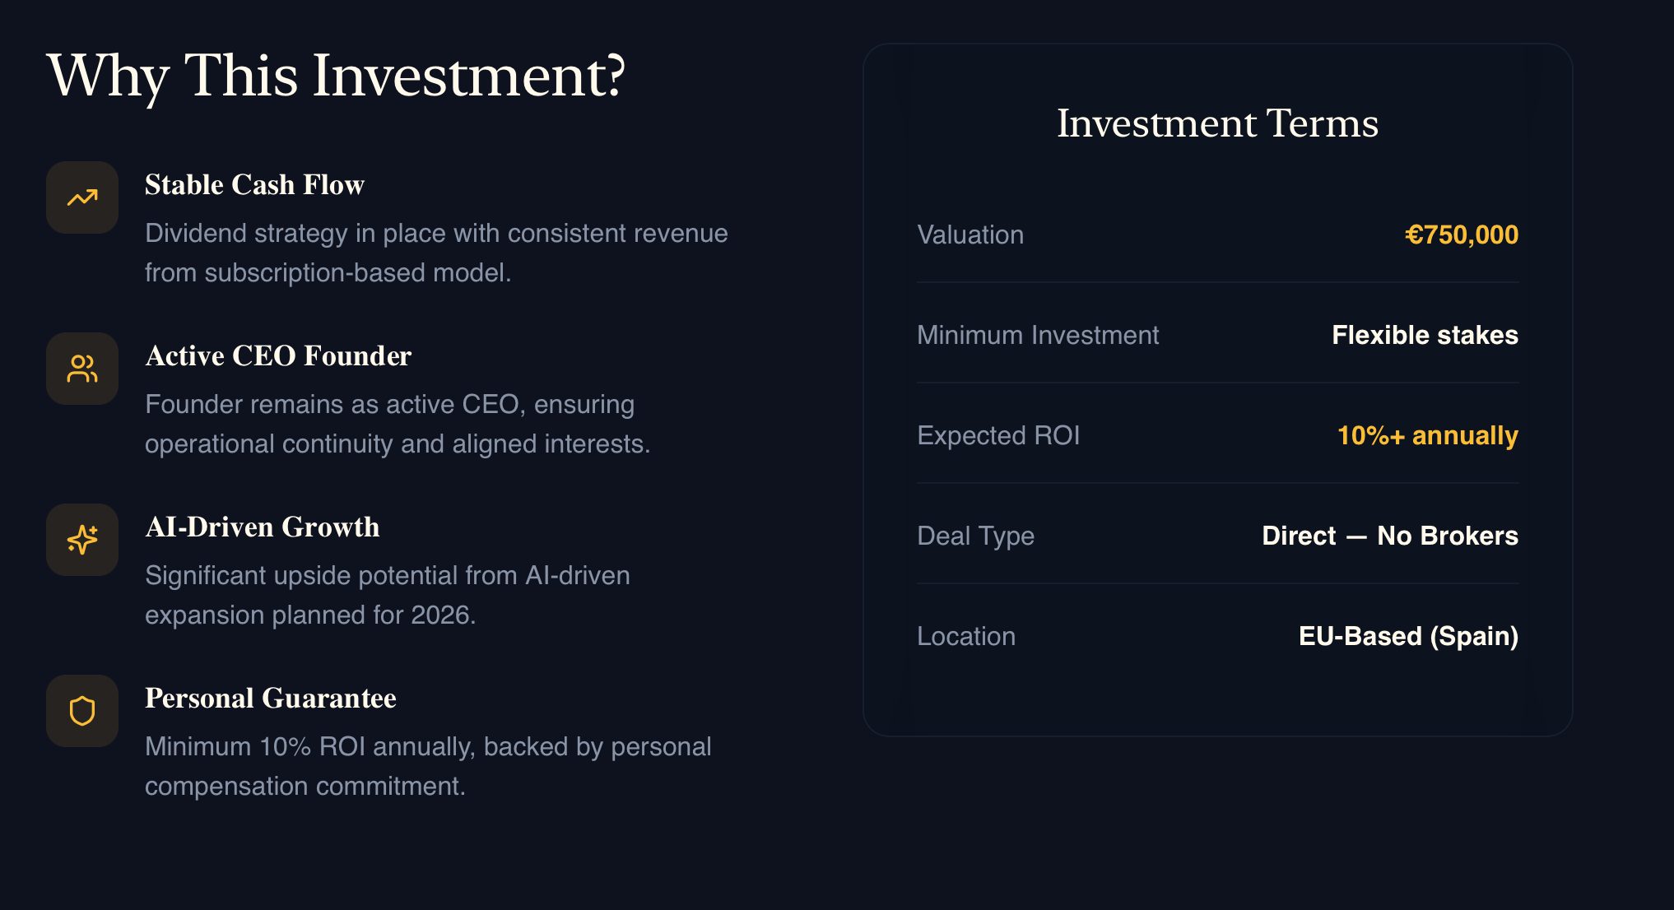Select the 'Stable Cash Flow' title
This screenshot has width=1674, height=910.
click(x=254, y=185)
